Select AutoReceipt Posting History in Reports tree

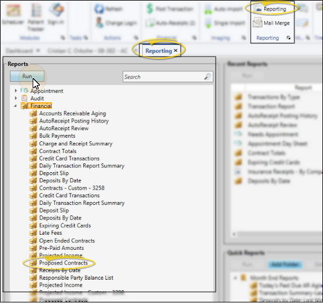[x=74, y=121]
